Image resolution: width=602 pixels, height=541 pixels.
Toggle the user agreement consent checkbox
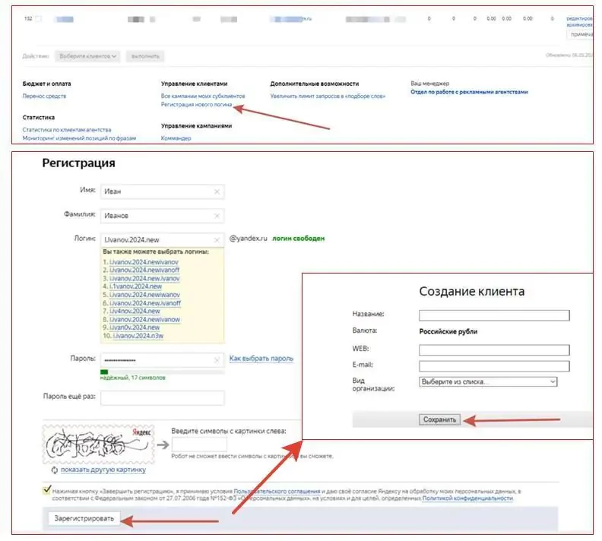click(x=47, y=490)
